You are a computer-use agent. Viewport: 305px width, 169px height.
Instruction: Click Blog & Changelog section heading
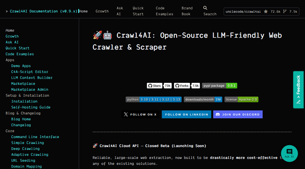(23, 113)
